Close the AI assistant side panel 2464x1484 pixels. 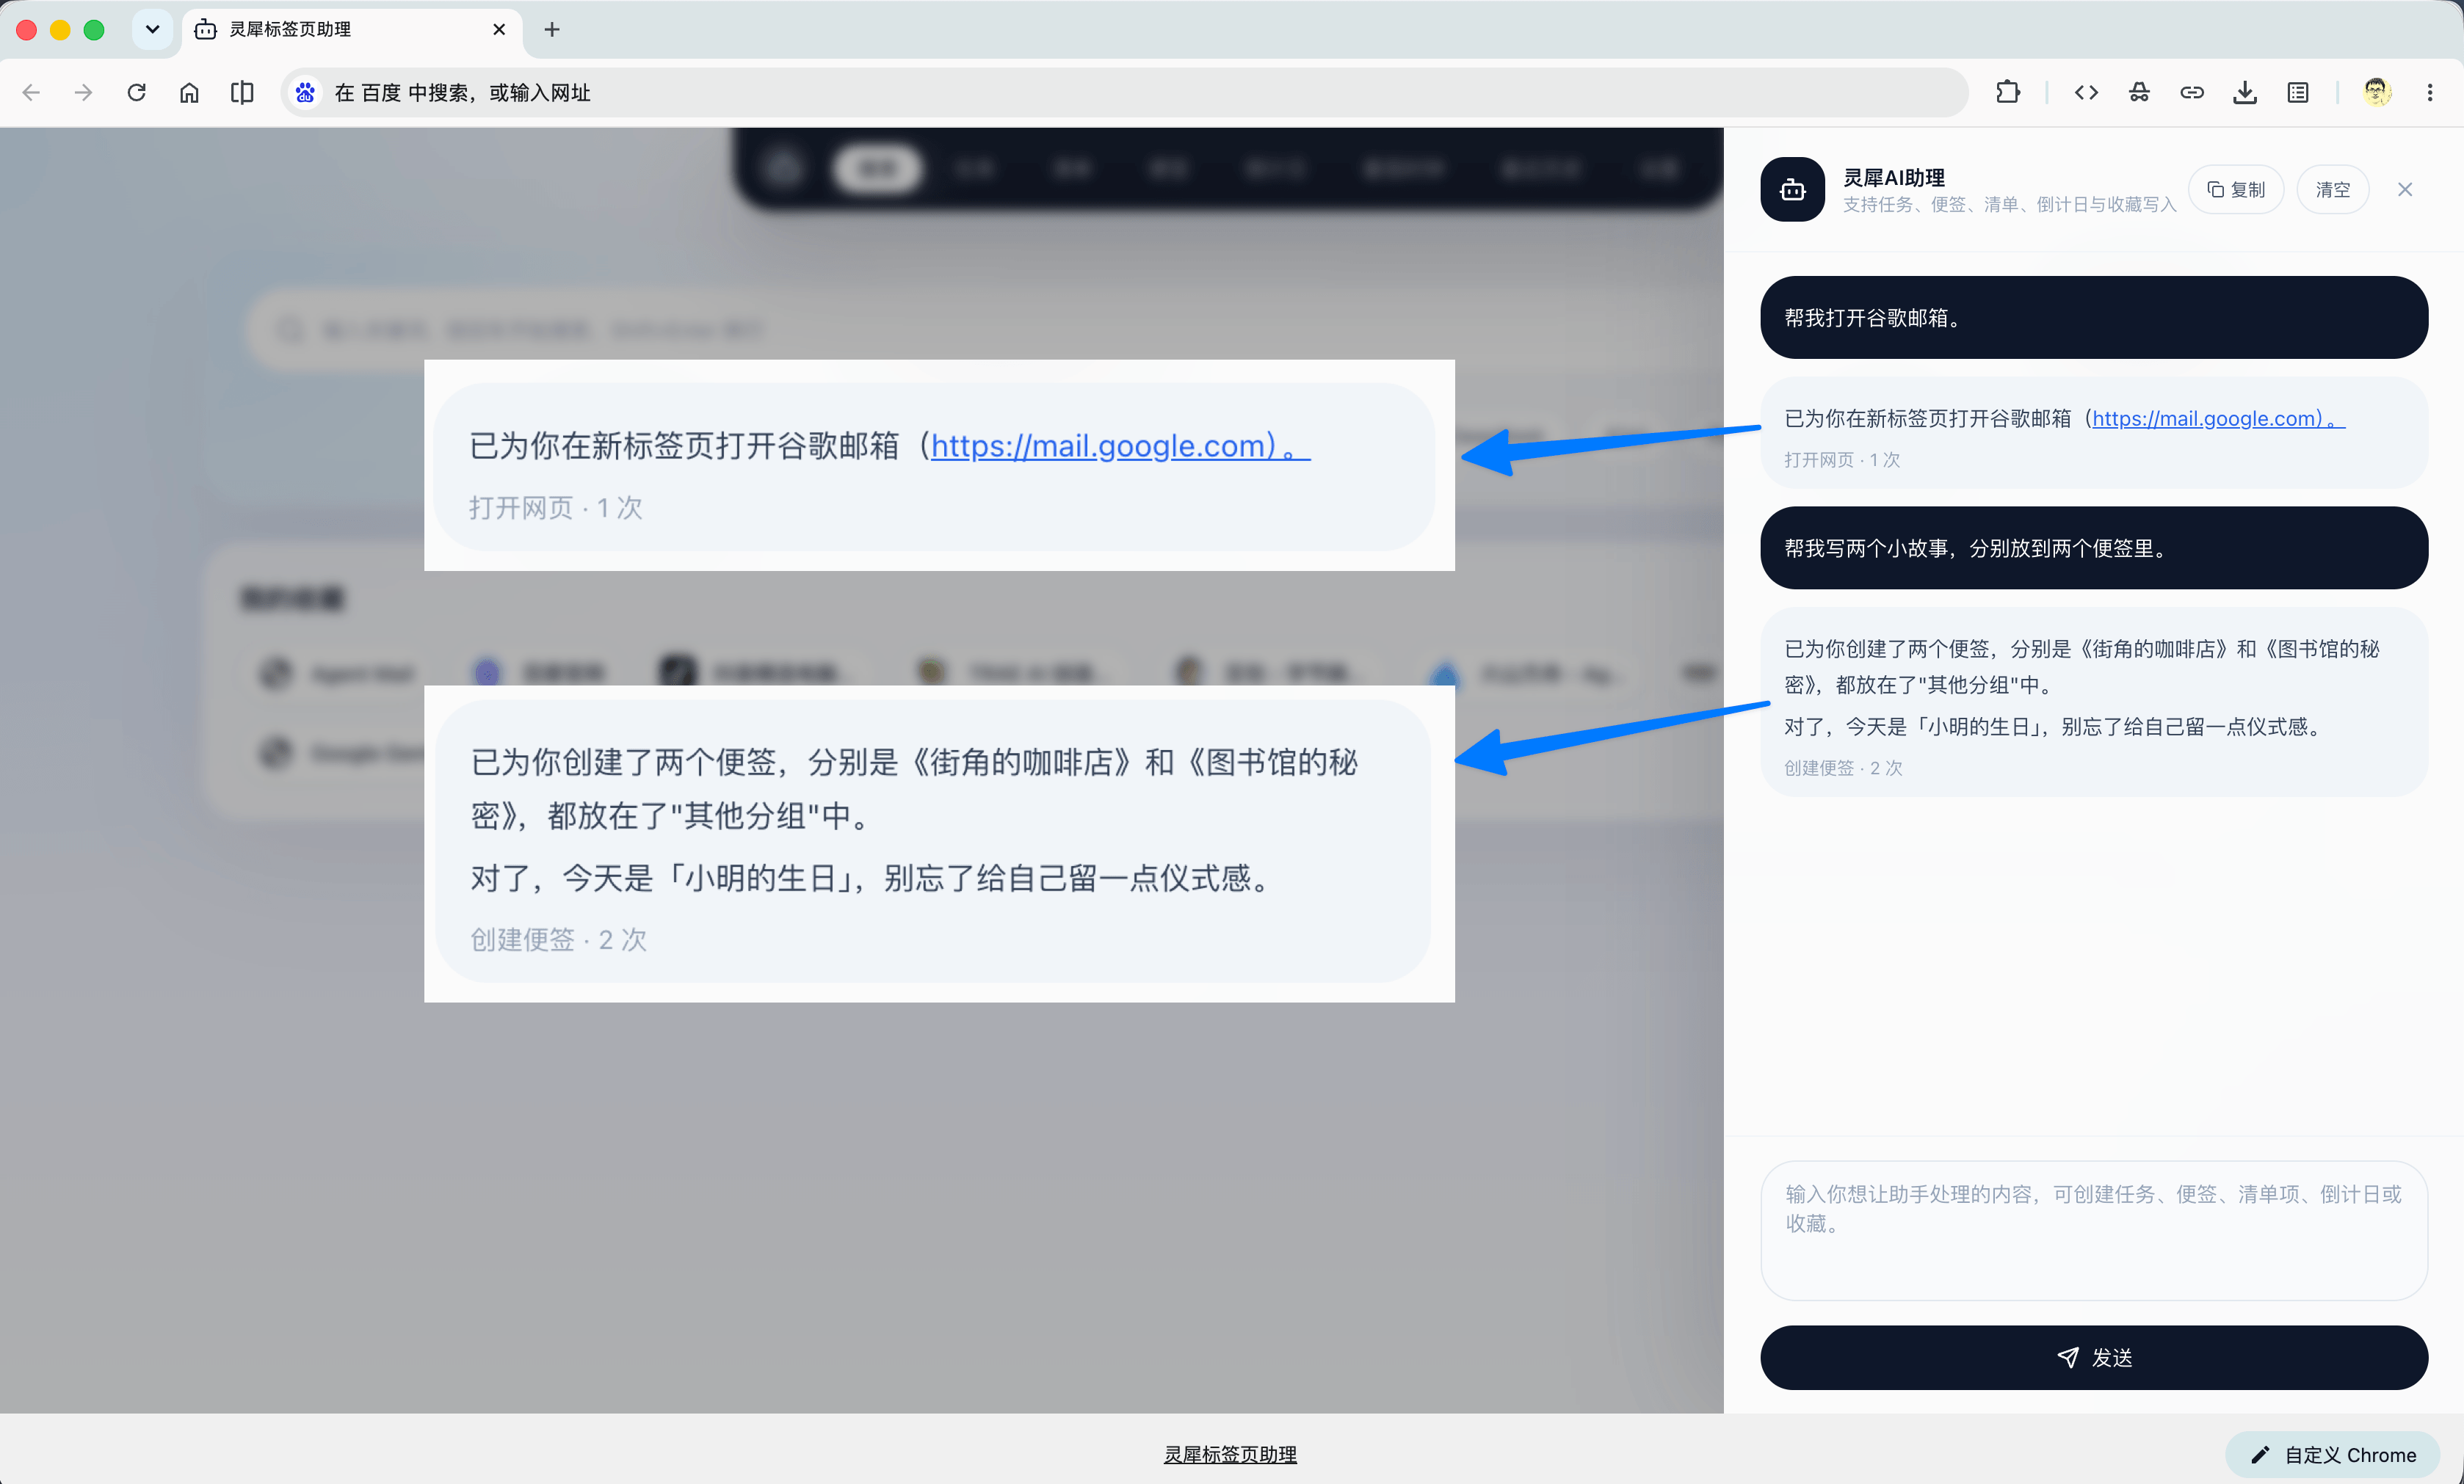coord(2405,190)
